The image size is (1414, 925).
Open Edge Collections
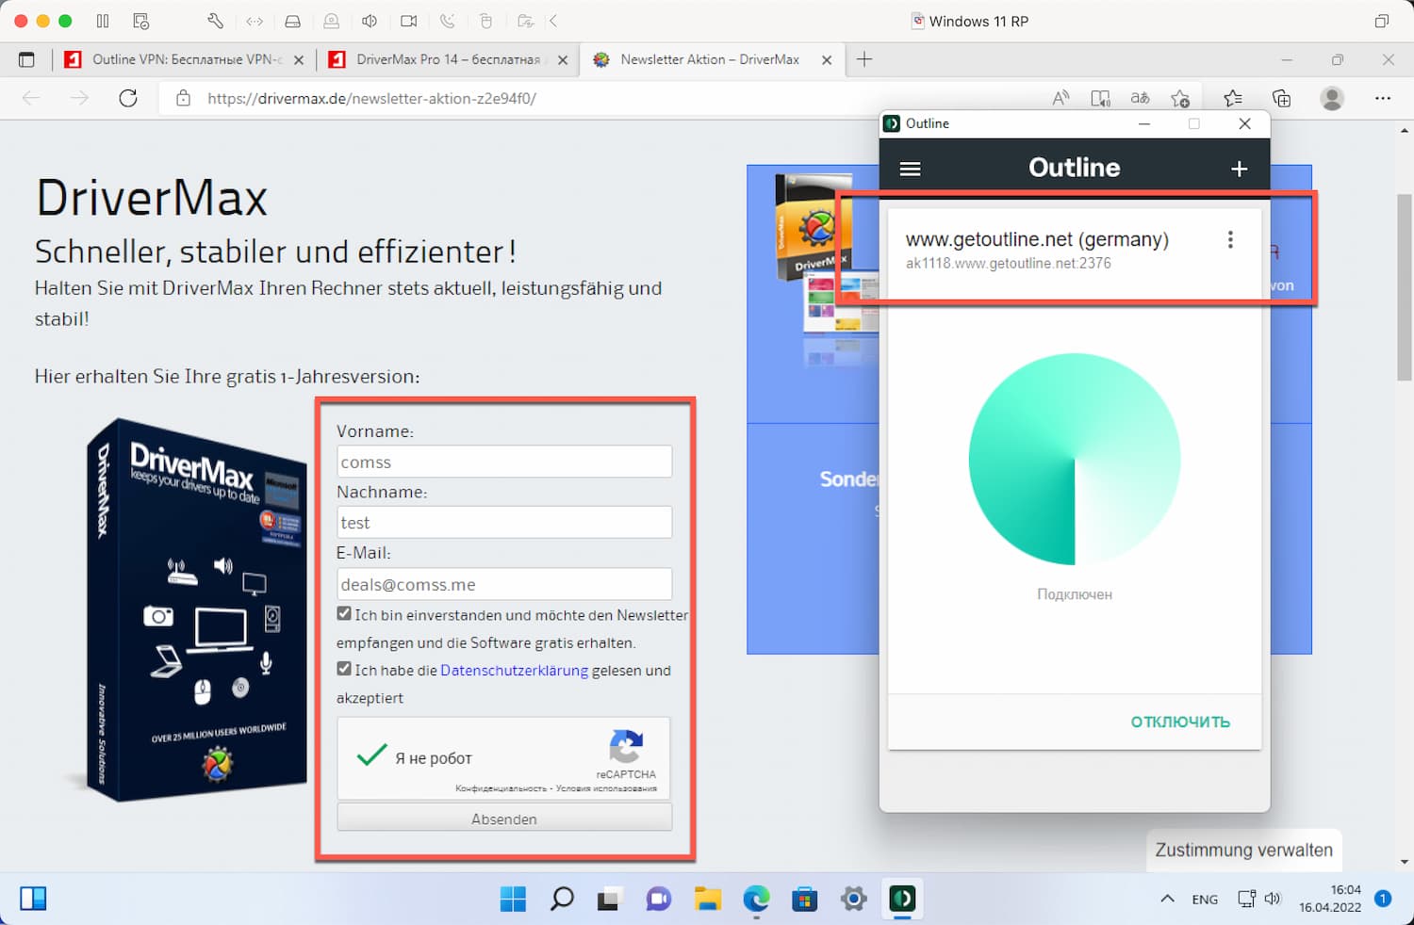pos(1281,98)
